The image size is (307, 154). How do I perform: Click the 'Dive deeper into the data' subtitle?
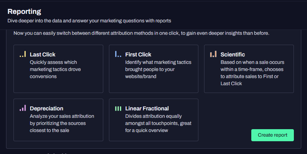point(89,21)
